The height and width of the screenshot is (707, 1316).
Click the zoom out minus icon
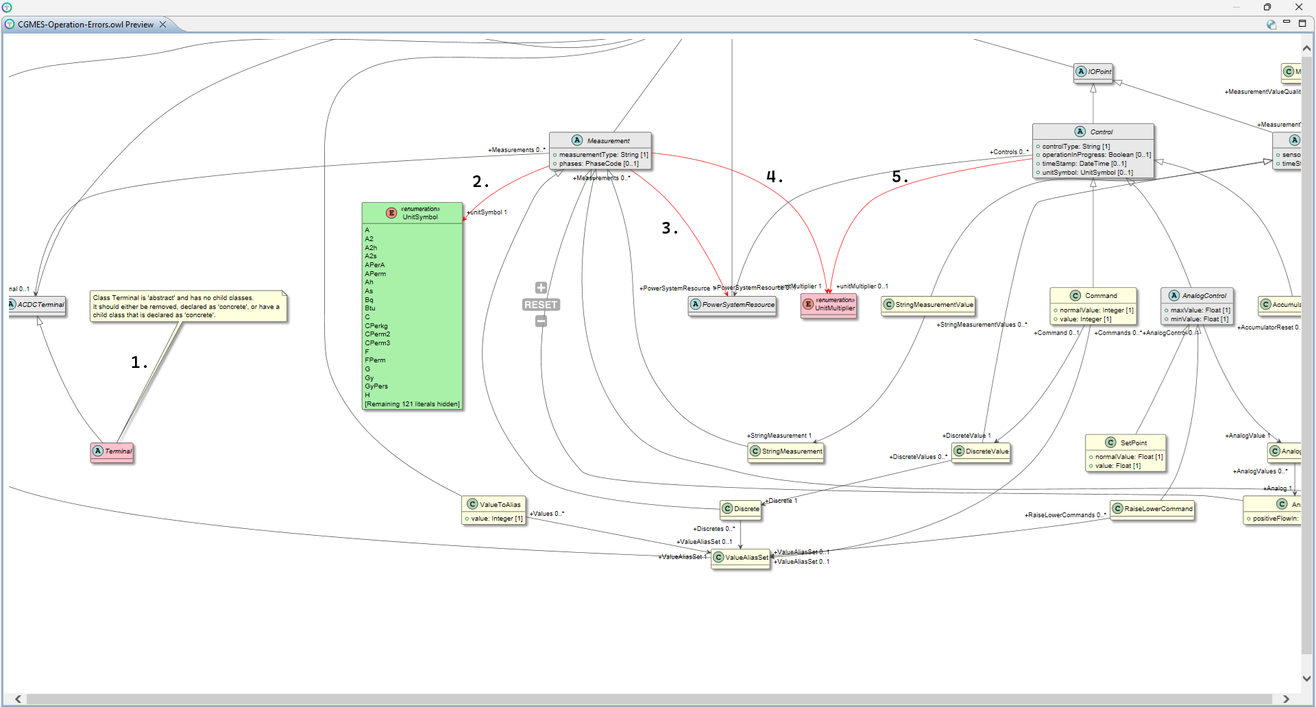click(x=541, y=321)
